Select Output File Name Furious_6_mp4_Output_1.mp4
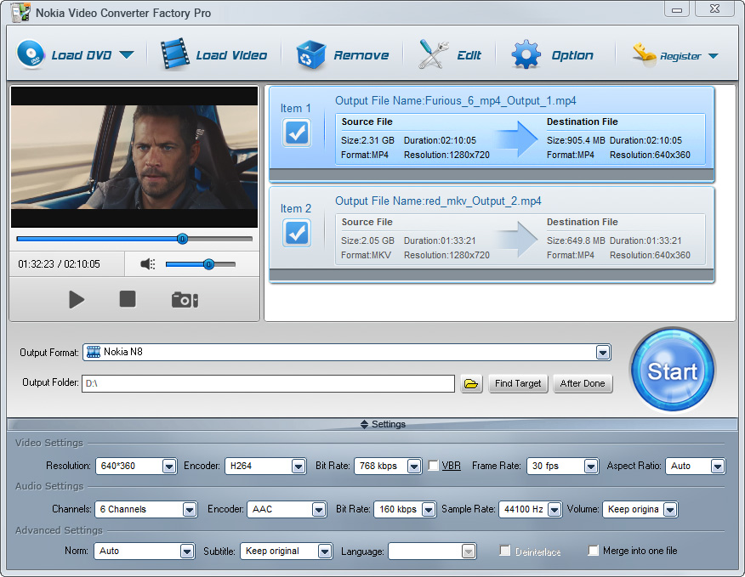 (456, 100)
